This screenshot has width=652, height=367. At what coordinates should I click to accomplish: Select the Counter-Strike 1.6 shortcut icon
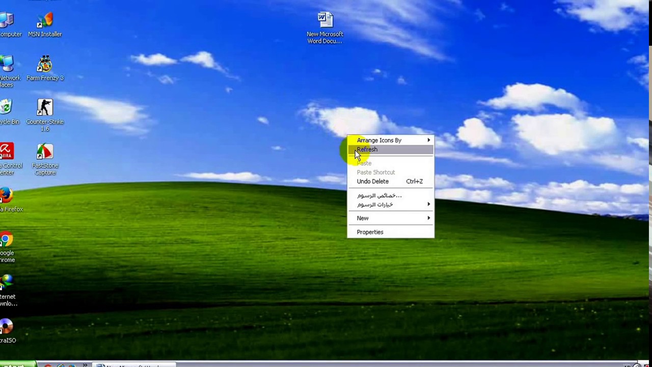tap(45, 115)
